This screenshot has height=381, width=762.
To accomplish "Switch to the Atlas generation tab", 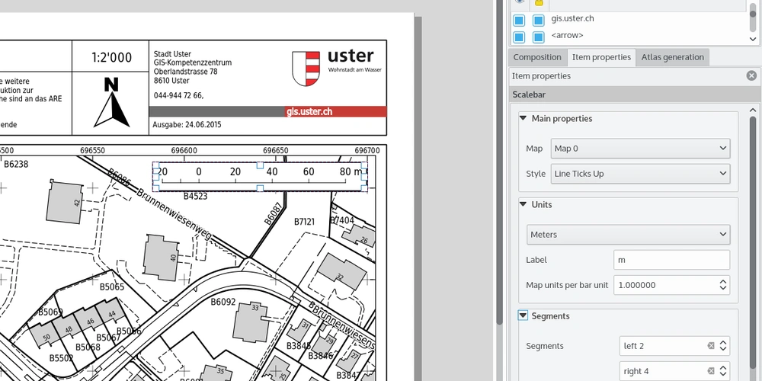I will (x=672, y=57).
